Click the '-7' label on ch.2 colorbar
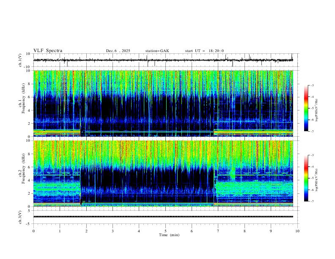Screen dimensions: 335x259 [312, 201]
